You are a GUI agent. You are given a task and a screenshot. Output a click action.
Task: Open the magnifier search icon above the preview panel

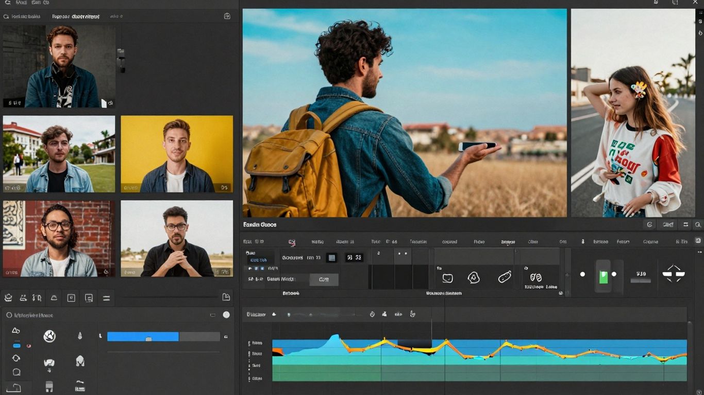pos(698,225)
